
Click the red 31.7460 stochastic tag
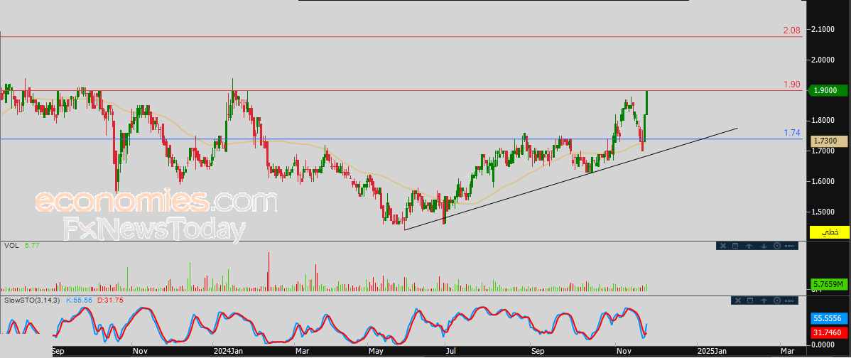pyautogui.click(x=830, y=332)
